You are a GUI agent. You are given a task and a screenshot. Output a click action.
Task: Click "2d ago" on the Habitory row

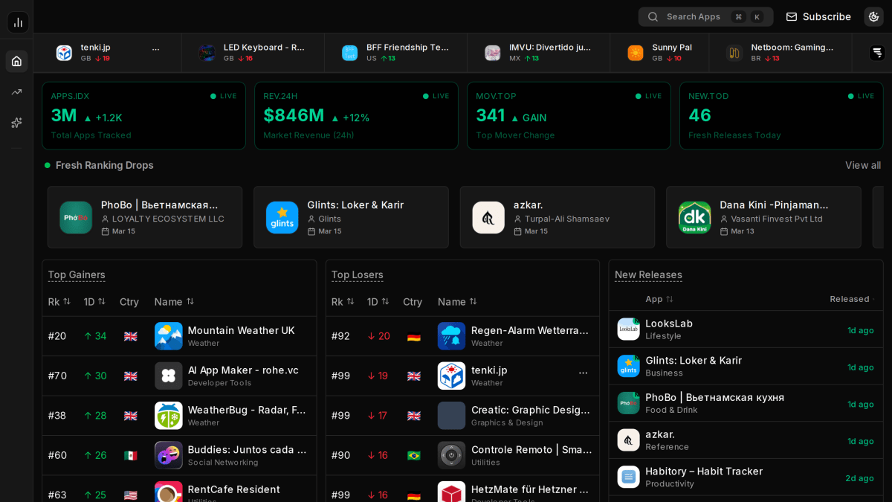pyautogui.click(x=859, y=478)
